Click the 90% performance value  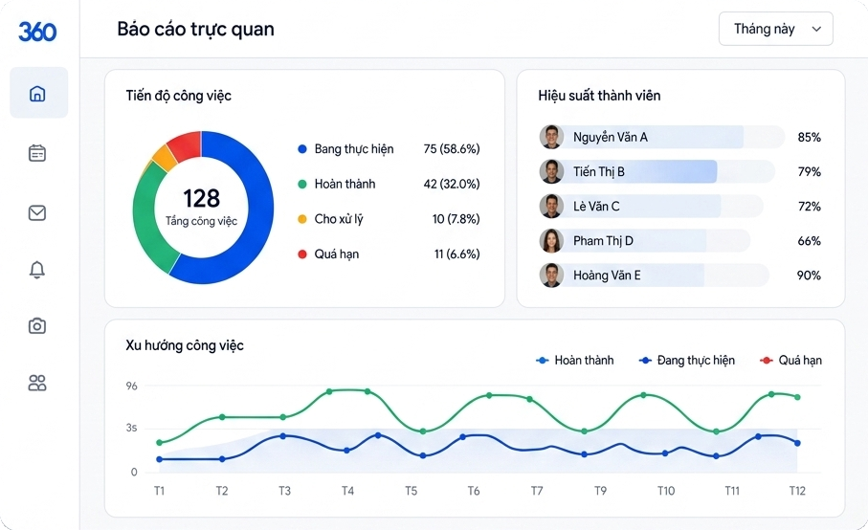[x=809, y=276]
